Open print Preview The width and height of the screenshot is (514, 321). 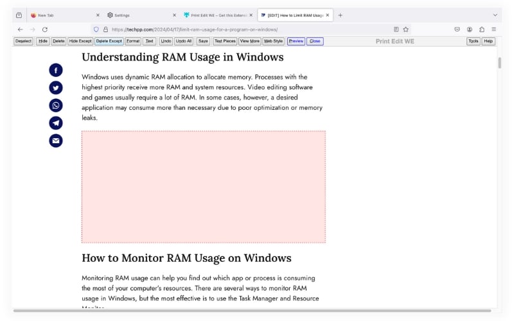pos(296,41)
